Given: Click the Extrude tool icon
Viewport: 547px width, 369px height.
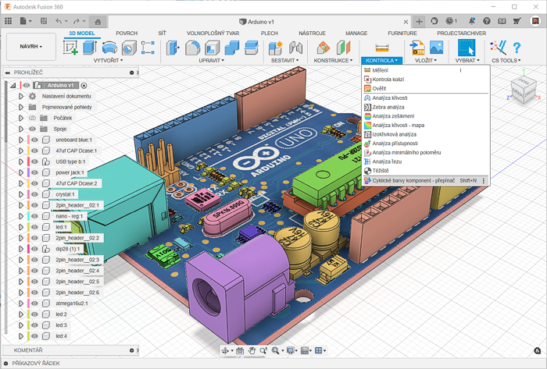Looking at the screenshot, I should pyautogui.click(x=90, y=48).
